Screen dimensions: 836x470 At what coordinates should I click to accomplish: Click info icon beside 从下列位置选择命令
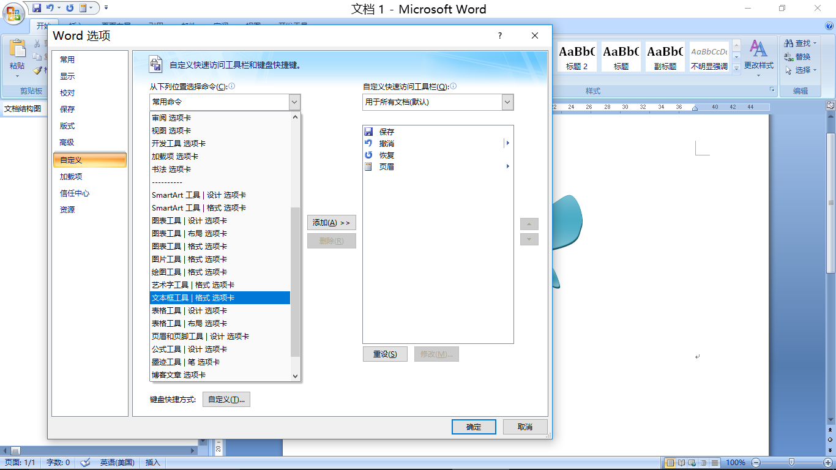232,86
